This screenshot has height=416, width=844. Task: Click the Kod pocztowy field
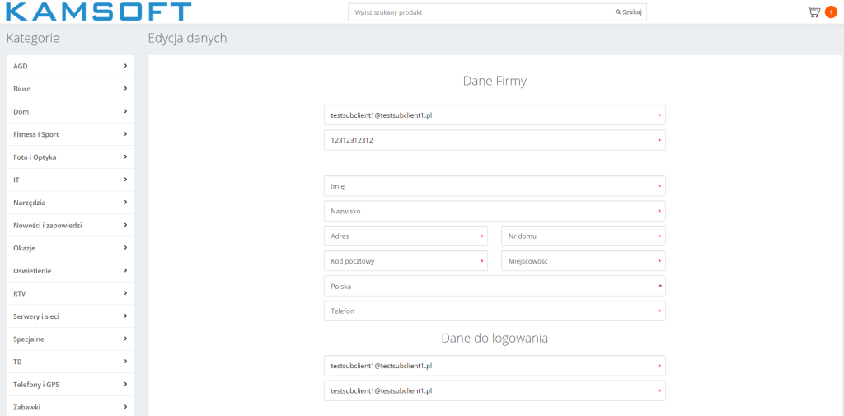[x=406, y=261]
